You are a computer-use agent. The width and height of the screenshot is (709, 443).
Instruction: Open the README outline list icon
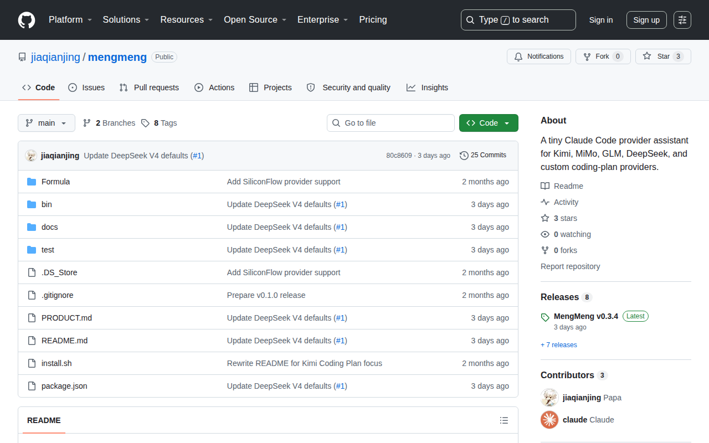click(x=504, y=420)
